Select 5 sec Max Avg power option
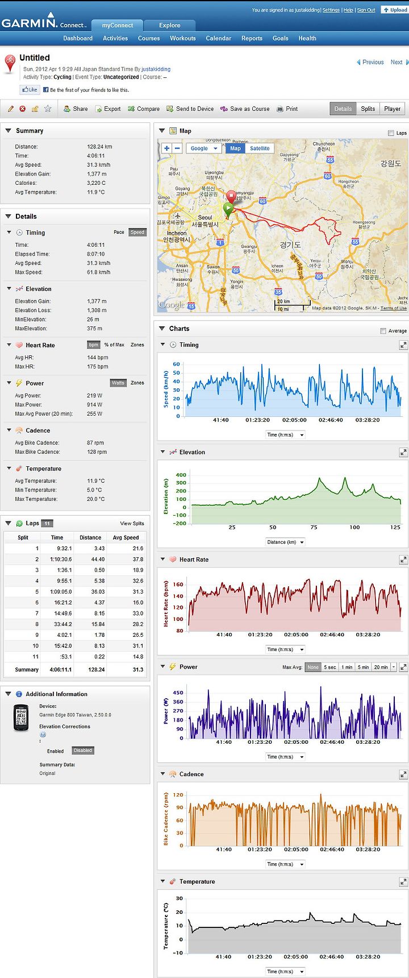The height and width of the screenshot is (978, 409). point(330,667)
